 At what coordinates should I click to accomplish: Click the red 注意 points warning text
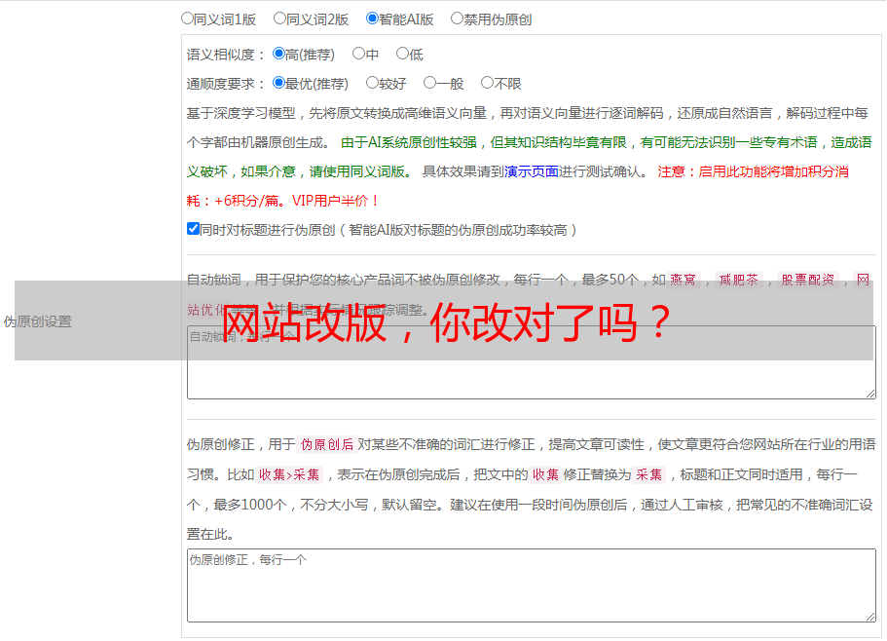(517, 186)
